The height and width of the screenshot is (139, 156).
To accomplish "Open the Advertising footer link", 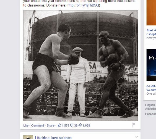I will tap(150, 109).
